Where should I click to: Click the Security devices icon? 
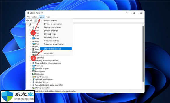tap(33, 77)
